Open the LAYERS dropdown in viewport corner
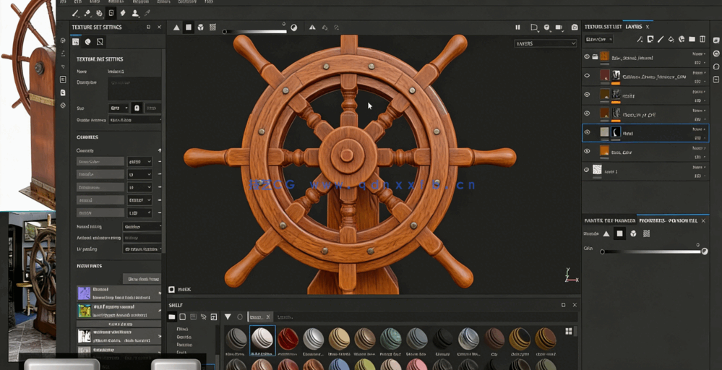 545,43
